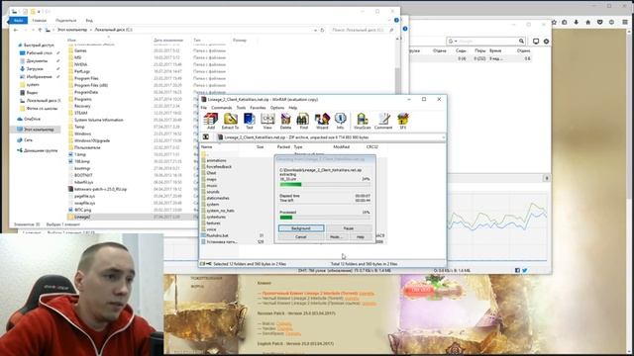Viewport: 634px width, 356px height.
Task: Open the View icon in WinRAR toolbar
Action: click(267, 121)
